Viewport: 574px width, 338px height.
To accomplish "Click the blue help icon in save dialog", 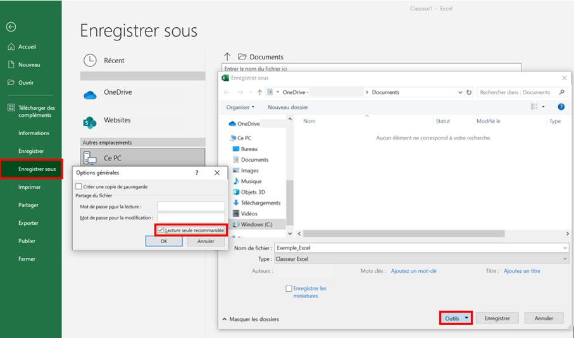I will [561, 107].
